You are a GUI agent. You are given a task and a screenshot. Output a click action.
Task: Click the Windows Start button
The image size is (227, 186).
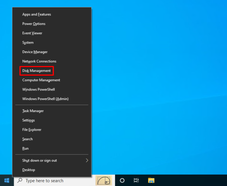point(7,180)
